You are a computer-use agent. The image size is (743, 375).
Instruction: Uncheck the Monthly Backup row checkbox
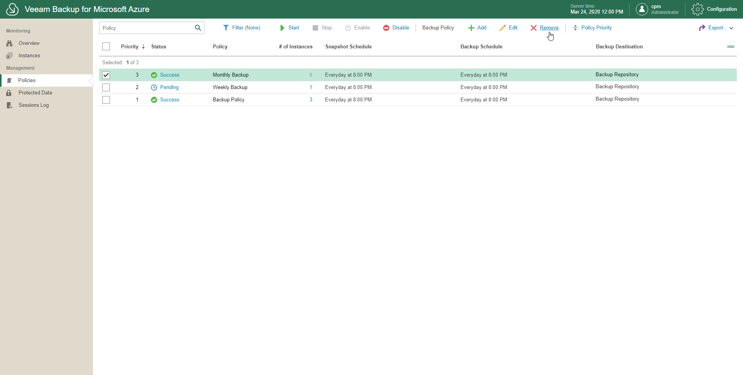tap(106, 75)
